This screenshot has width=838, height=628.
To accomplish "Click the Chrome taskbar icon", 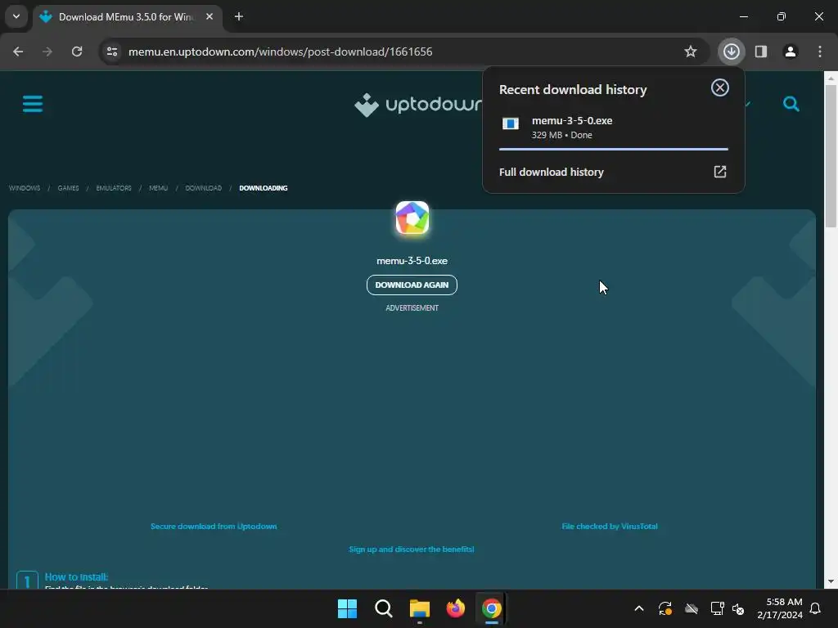I will (x=492, y=608).
